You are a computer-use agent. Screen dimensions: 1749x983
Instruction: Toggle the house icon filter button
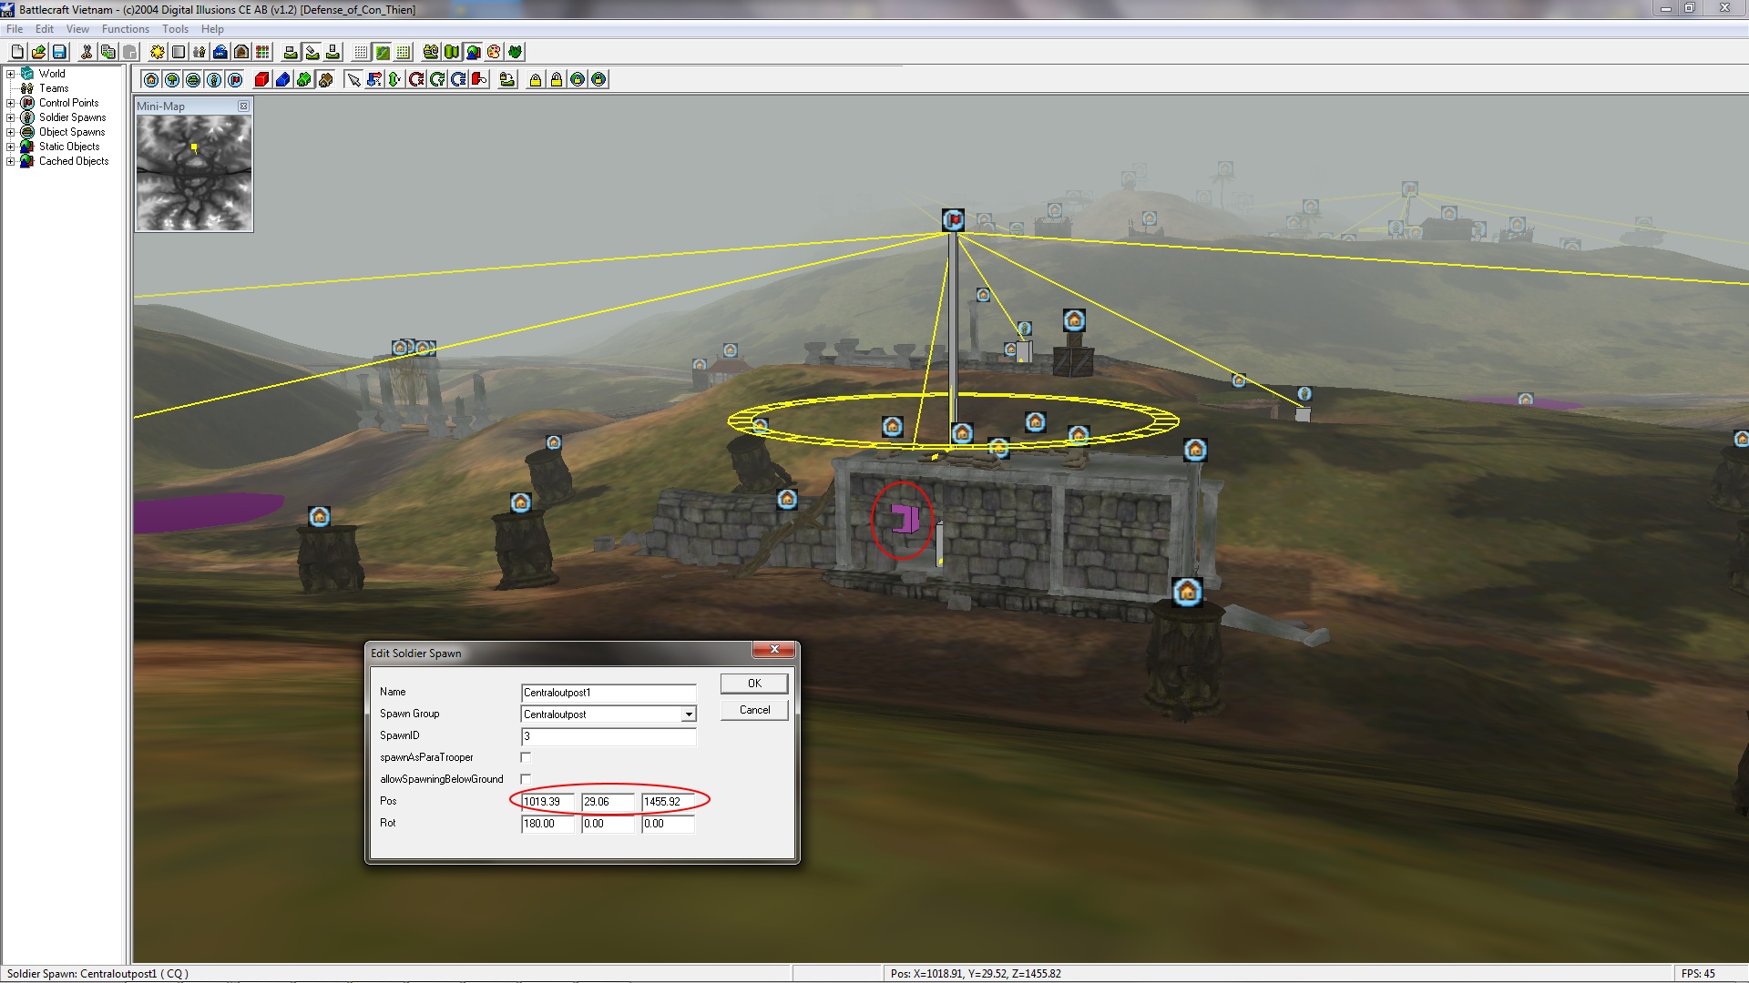click(151, 80)
